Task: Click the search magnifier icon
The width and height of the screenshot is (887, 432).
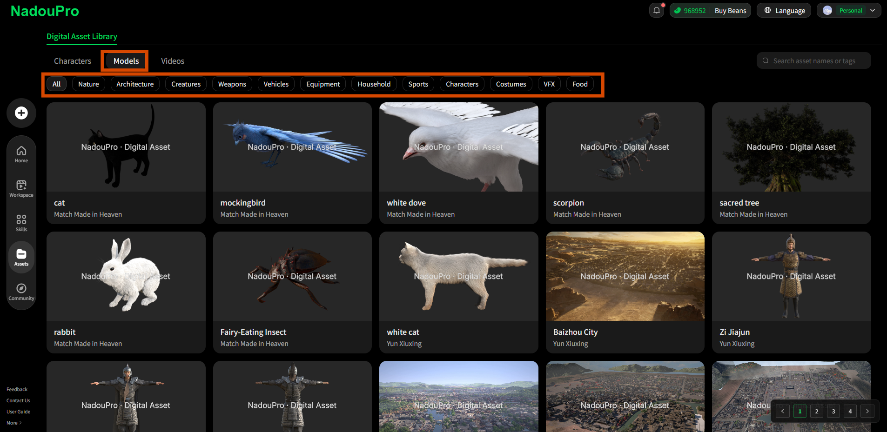Action: [766, 60]
